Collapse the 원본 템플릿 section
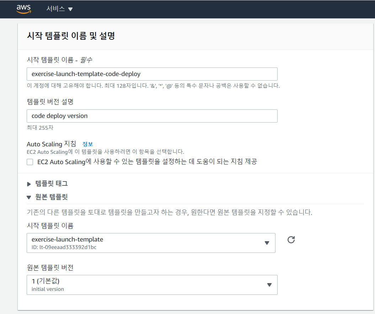Viewport: 375px width, 314px height. coord(52,197)
